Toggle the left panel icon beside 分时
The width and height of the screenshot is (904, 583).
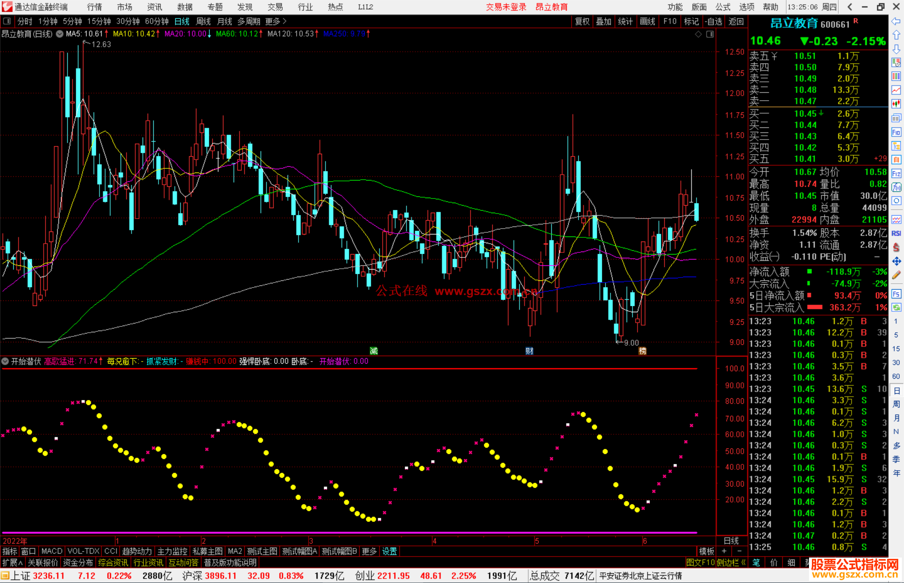[x=7, y=21]
